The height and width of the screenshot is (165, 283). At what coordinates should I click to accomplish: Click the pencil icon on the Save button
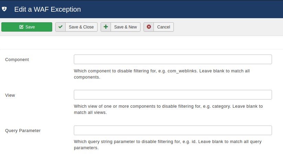(x=21, y=27)
